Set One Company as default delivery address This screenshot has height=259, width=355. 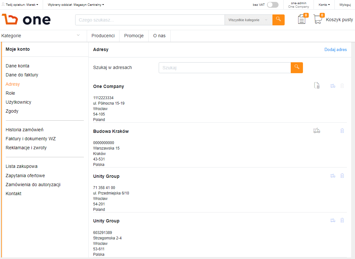coord(333,86)
